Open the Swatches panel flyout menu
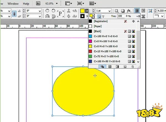Screen dimensions: 166x122 [138, 17]
